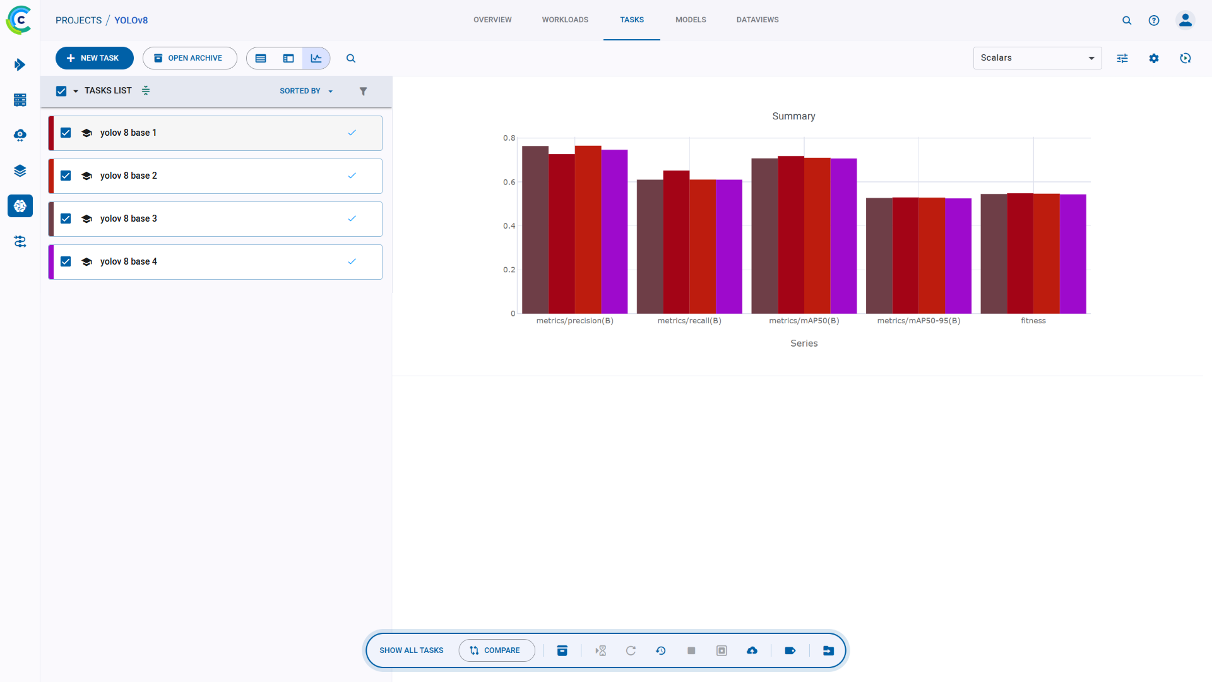Click the square stop icon in the bottom bar
This screenshot has width=1212, height=682.
691,650
